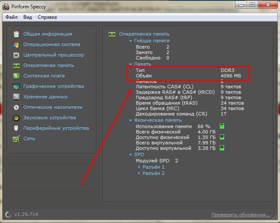Click the Speccy logo in title bar
This screenshot has height=223, width=280.
coord(6,7)
